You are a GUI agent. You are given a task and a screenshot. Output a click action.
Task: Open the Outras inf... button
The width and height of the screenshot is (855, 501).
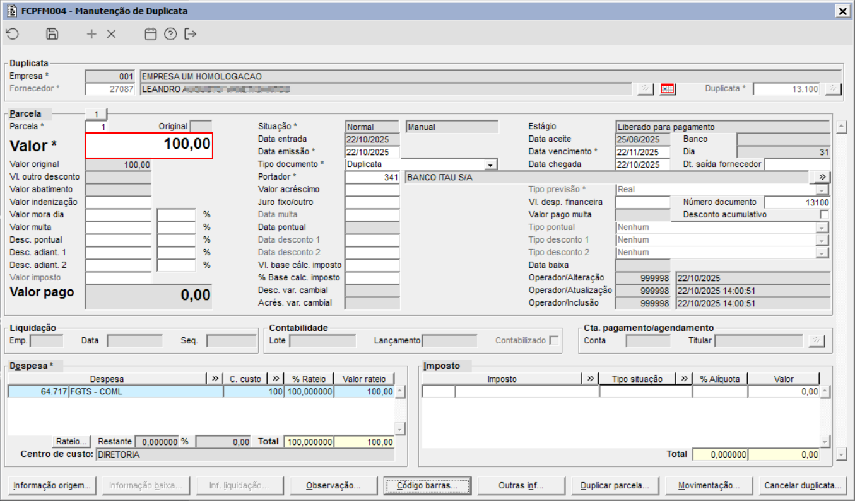pyautogui.click(x=521, y=486)
